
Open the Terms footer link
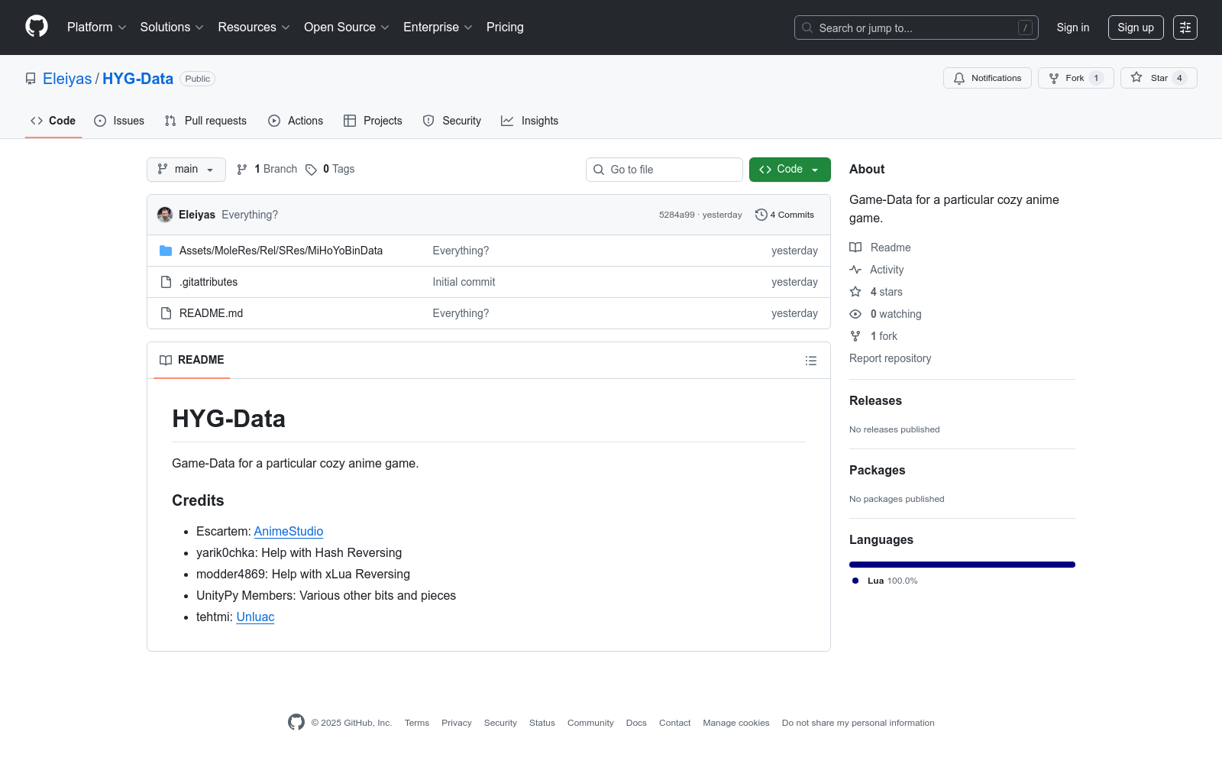(x=417, y=723)
